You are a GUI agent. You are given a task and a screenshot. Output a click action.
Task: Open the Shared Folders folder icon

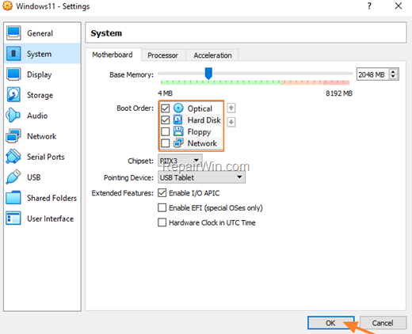(x=13, y=198)
